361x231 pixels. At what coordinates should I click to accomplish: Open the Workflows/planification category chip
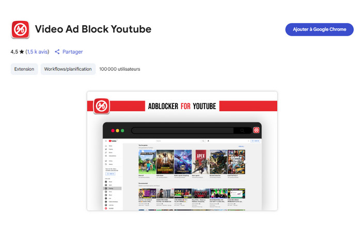point(68,69)
